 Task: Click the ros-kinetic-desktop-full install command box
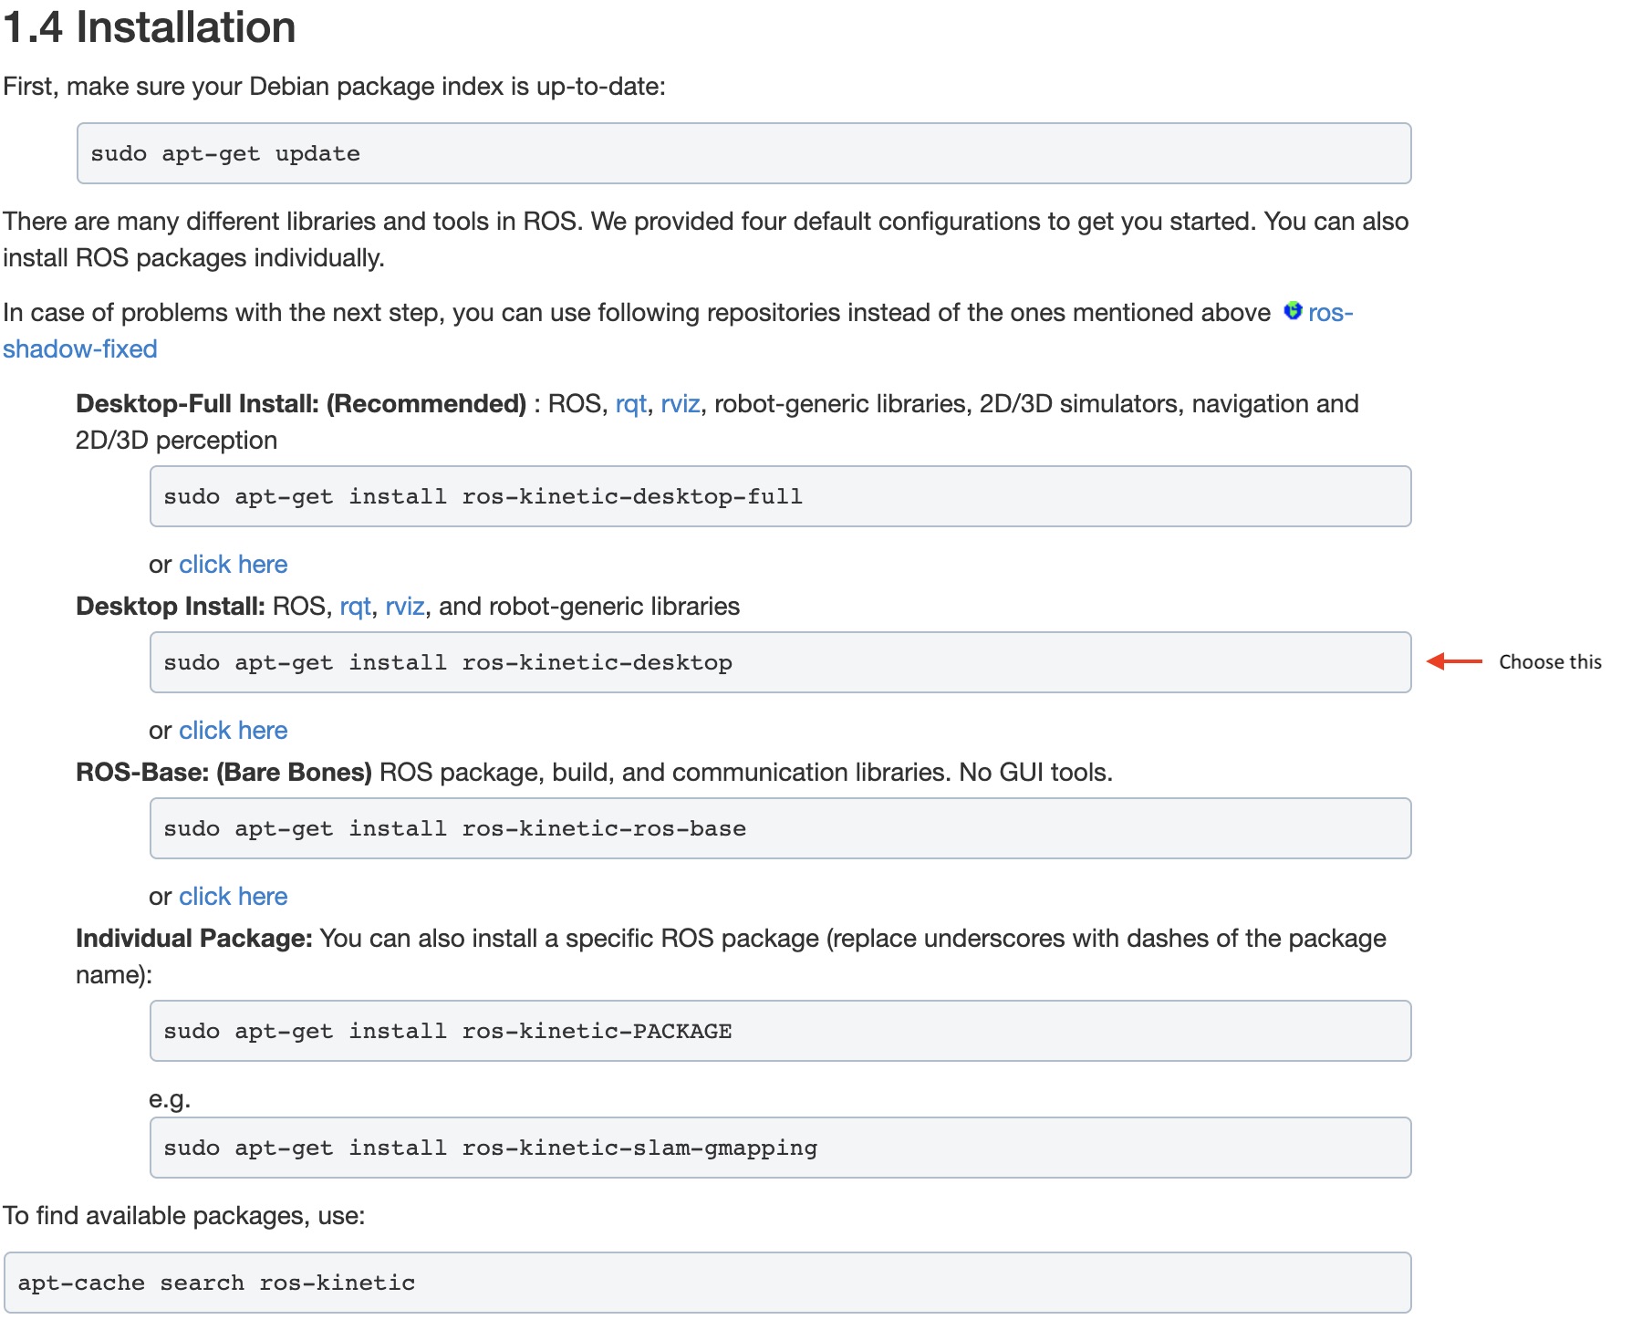click(x=780, y=496)
